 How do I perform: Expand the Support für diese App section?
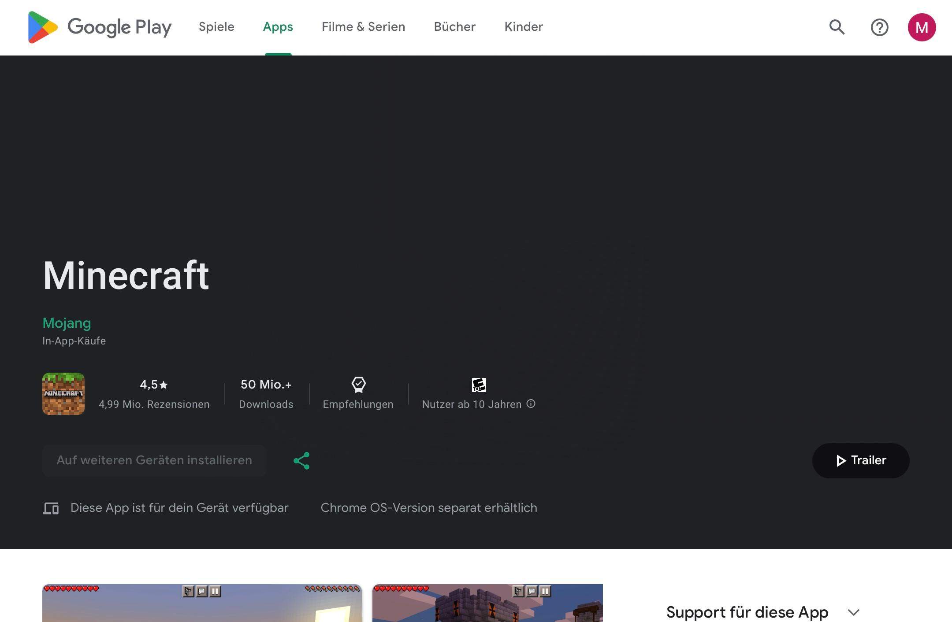tap(854, 612)
